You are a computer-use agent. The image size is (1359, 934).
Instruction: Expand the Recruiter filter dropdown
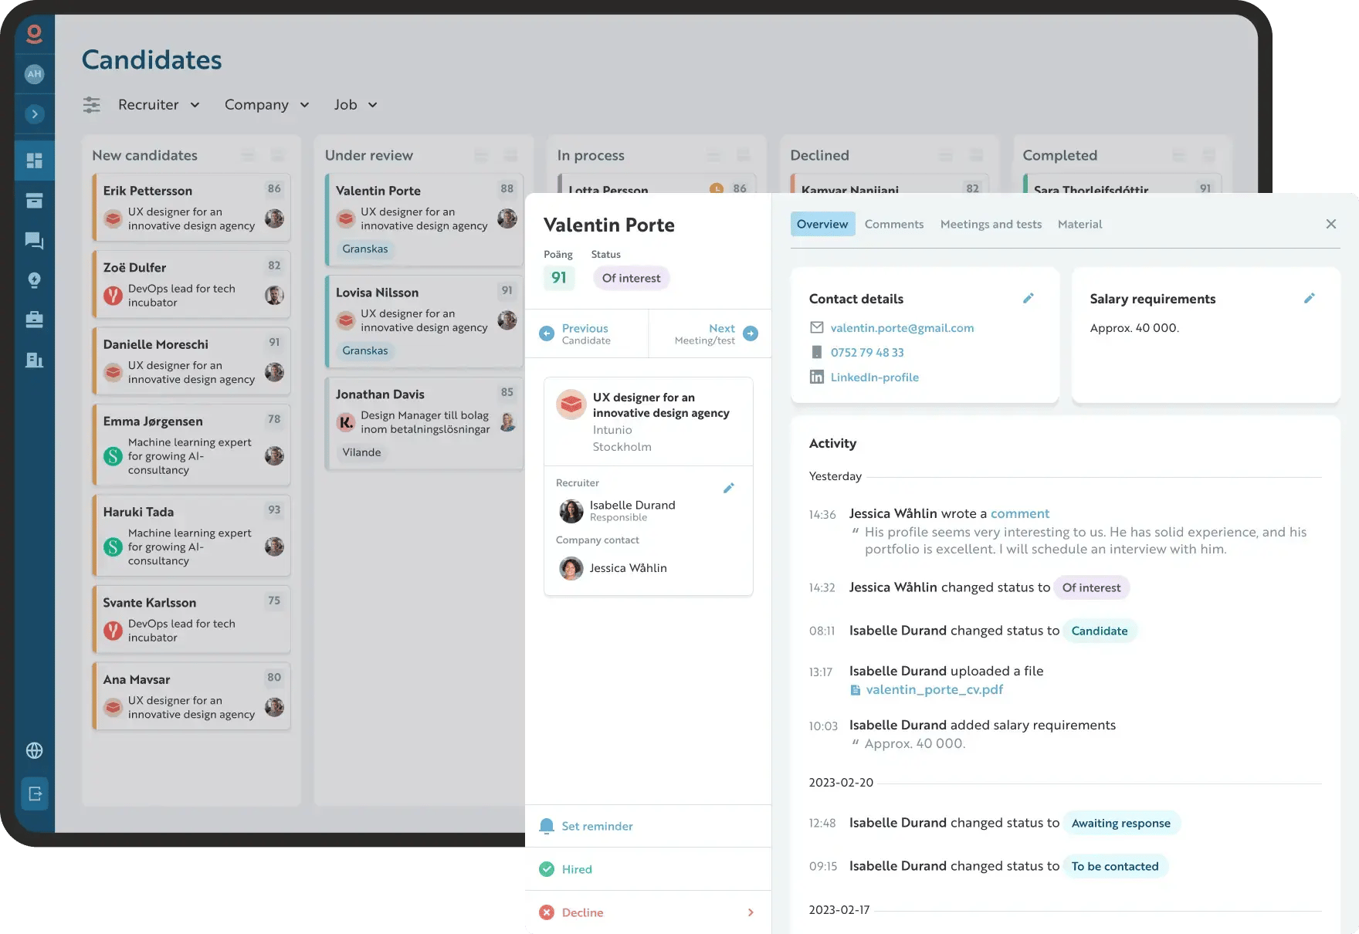click(158, 105)
